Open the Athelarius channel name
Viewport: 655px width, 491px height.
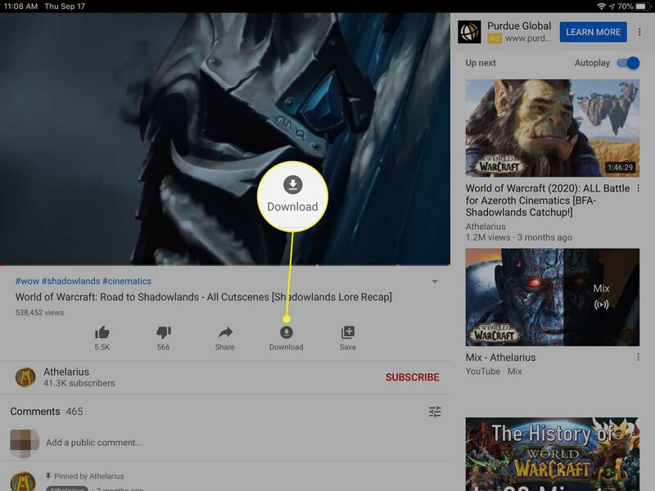66,372
